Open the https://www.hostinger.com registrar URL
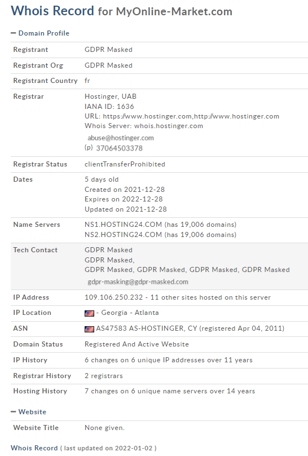 pyautogui.click(x=147, y=116)
